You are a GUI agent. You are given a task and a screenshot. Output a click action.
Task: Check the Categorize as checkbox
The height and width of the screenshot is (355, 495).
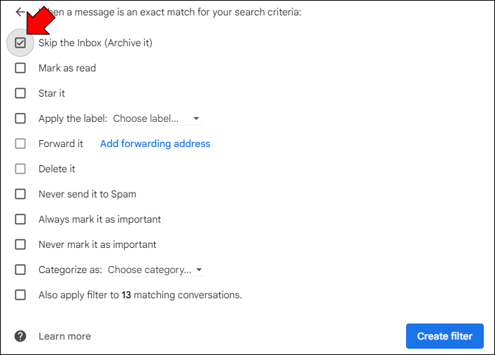(20, 270)
